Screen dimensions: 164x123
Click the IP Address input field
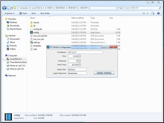[x=85, y=52]
